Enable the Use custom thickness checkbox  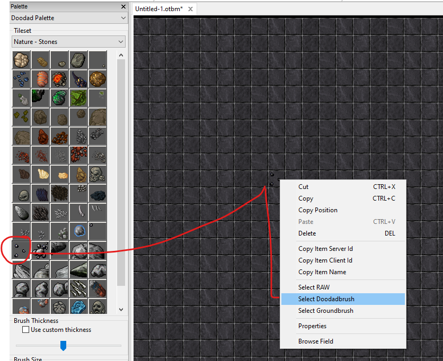(x=25, y=329)
